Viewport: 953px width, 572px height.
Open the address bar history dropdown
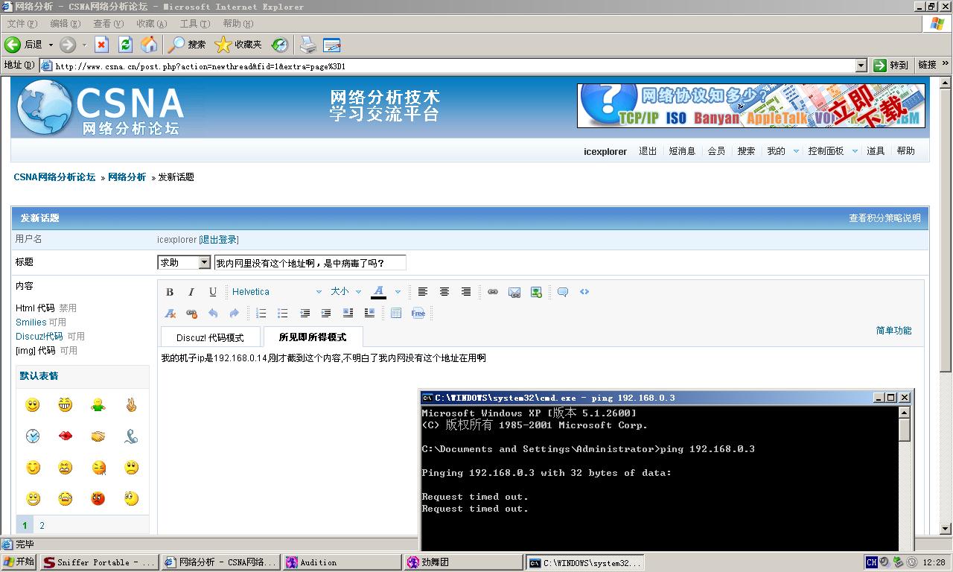coord(861,66)
